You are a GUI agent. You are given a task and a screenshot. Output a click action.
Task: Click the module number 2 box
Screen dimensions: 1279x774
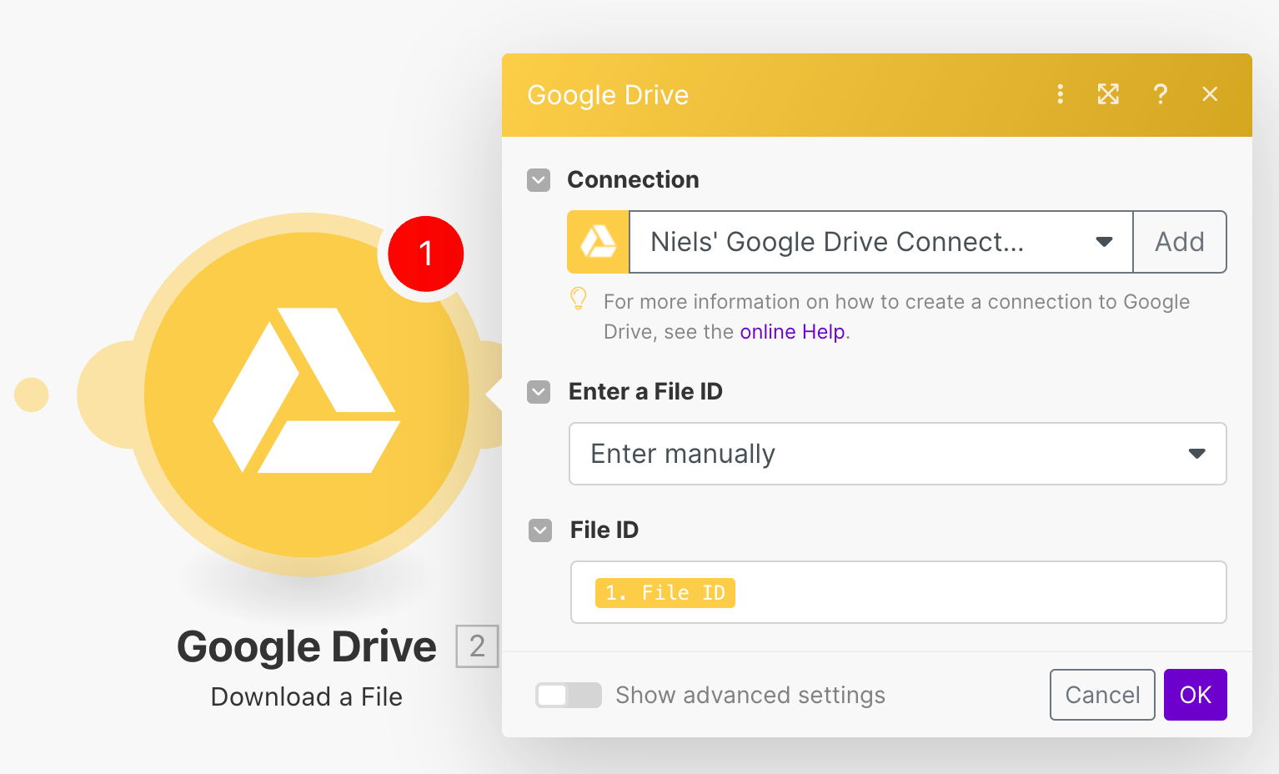click(x=477, y=646)
